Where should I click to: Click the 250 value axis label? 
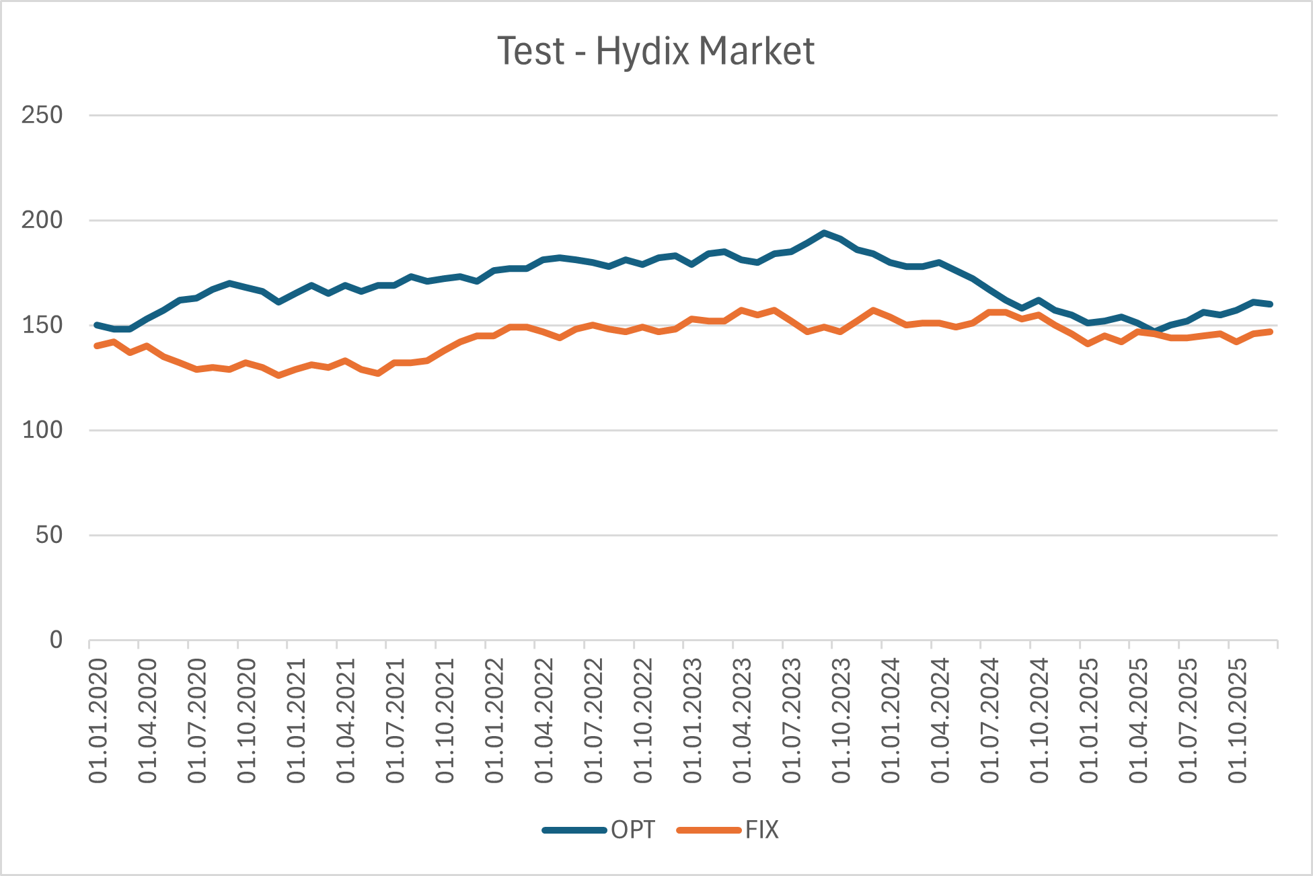coord(42,115)
